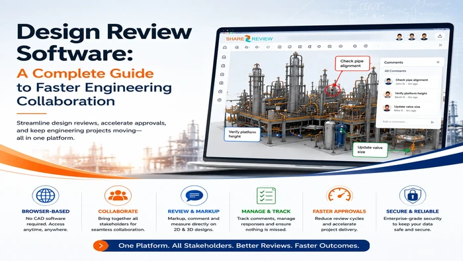Viewport: 463px width, 261px height.
Task: Click the Browser-Based globe icon
Action: [x=46, y=195]
